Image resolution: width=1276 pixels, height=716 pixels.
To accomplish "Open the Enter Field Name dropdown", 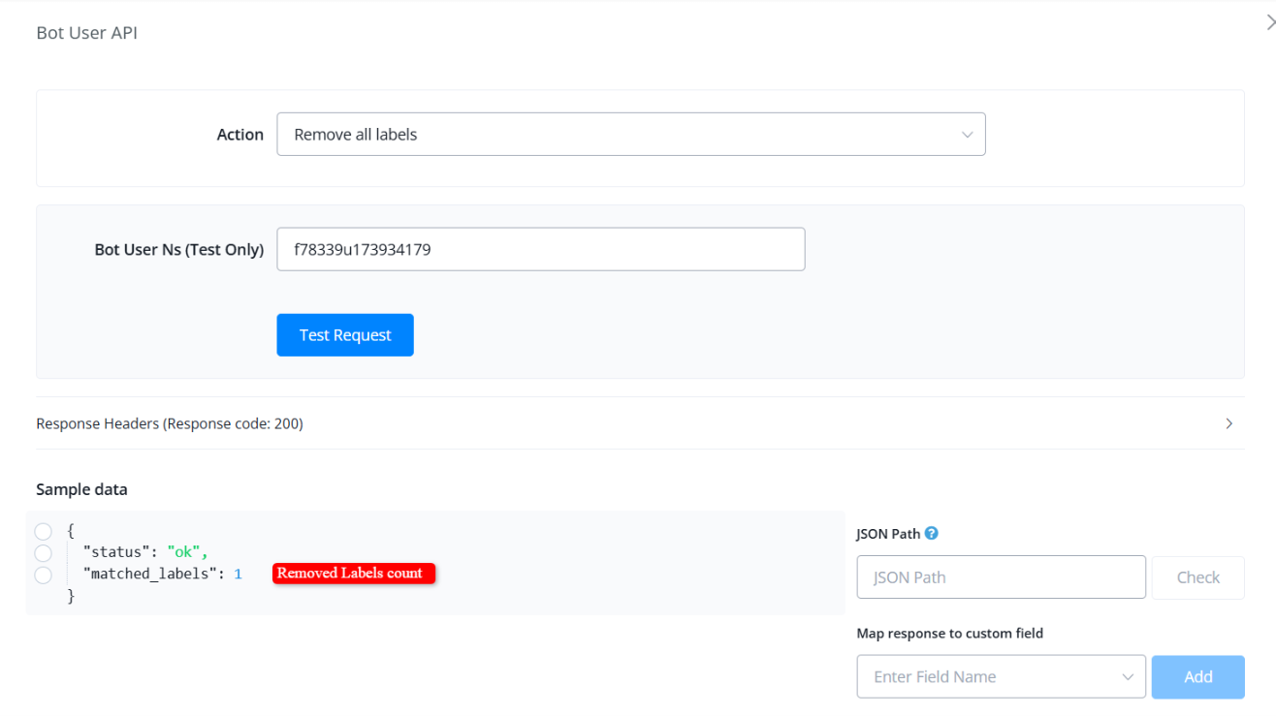I will coord(1001,676).
